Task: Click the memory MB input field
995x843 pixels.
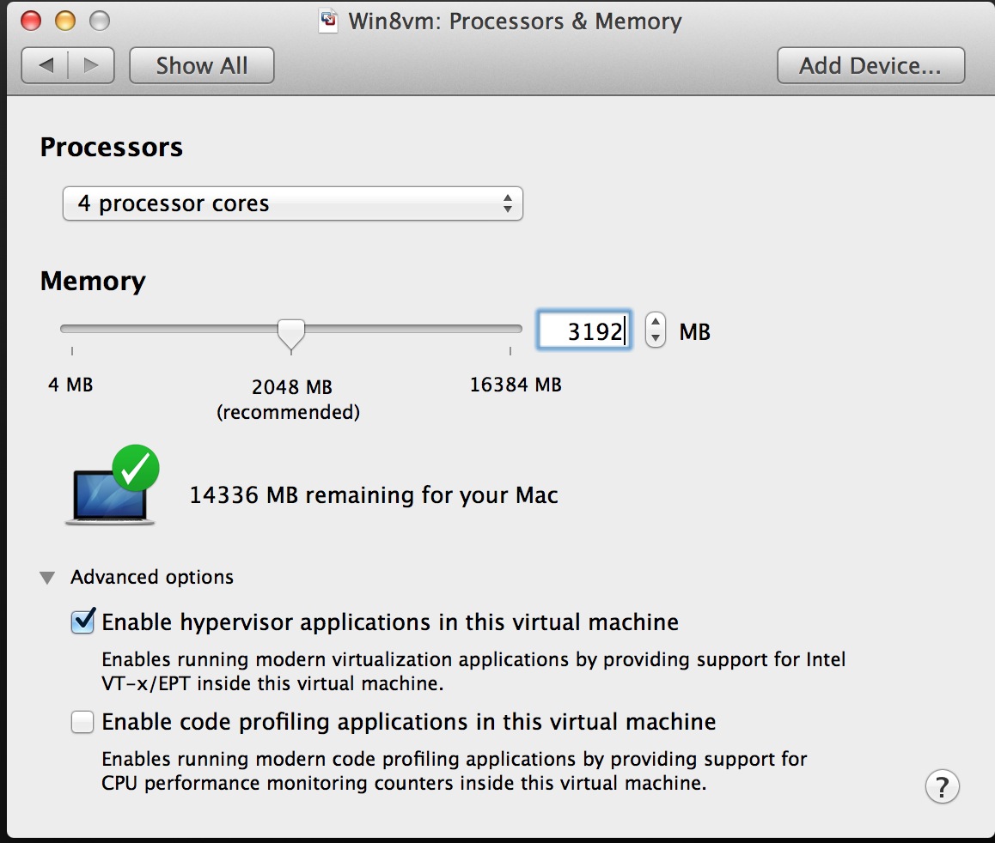Action: [585, 331]
